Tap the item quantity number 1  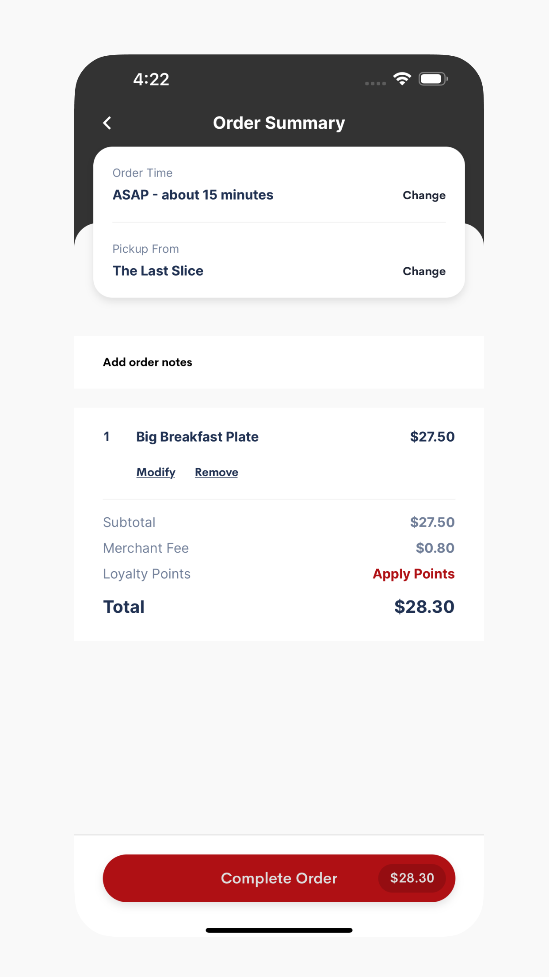coord(107,437)
